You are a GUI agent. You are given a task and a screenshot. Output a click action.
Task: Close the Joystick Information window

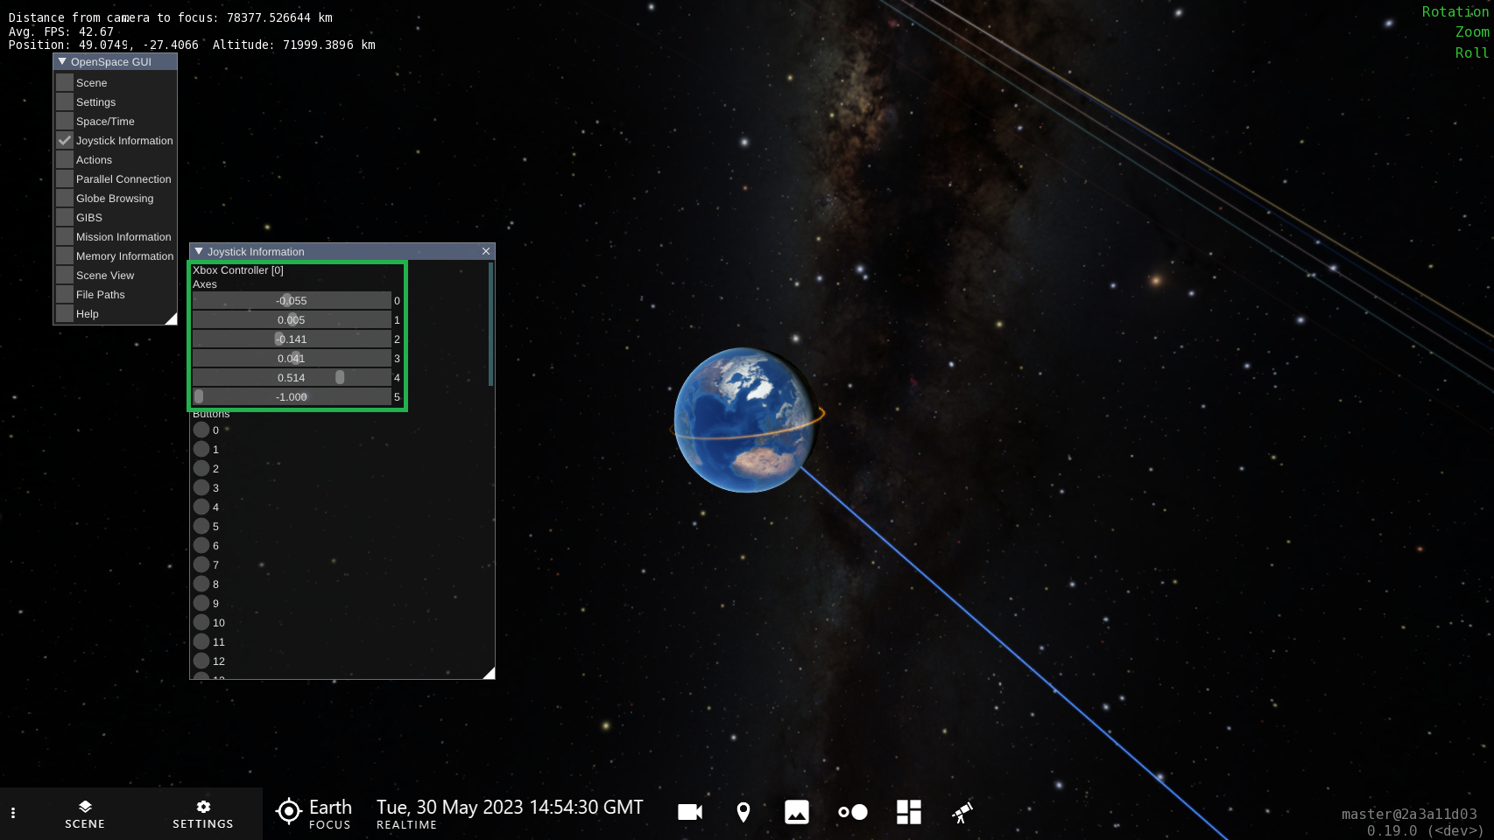[486, 251]
